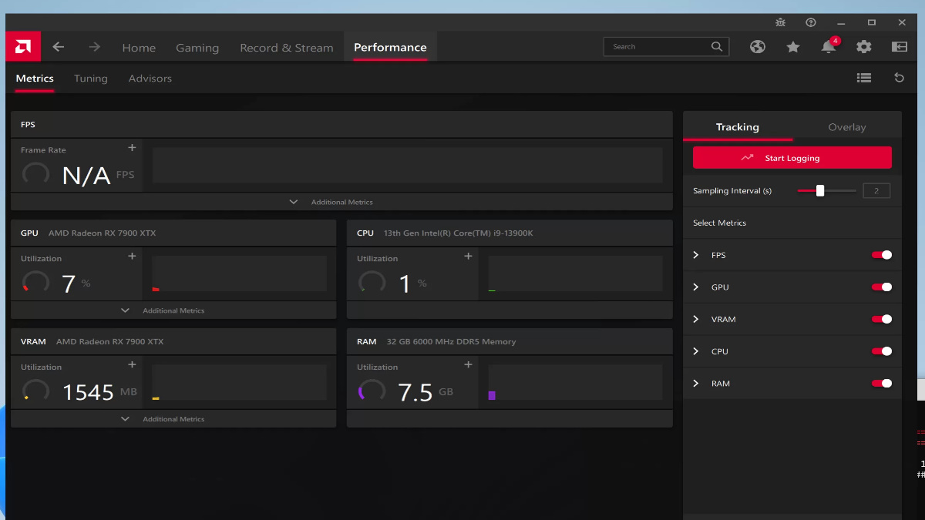Toggle GPU metric tracking switch

click(882, 287)
